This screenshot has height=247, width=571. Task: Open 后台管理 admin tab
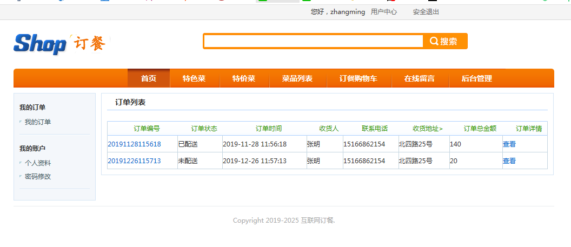476,78
